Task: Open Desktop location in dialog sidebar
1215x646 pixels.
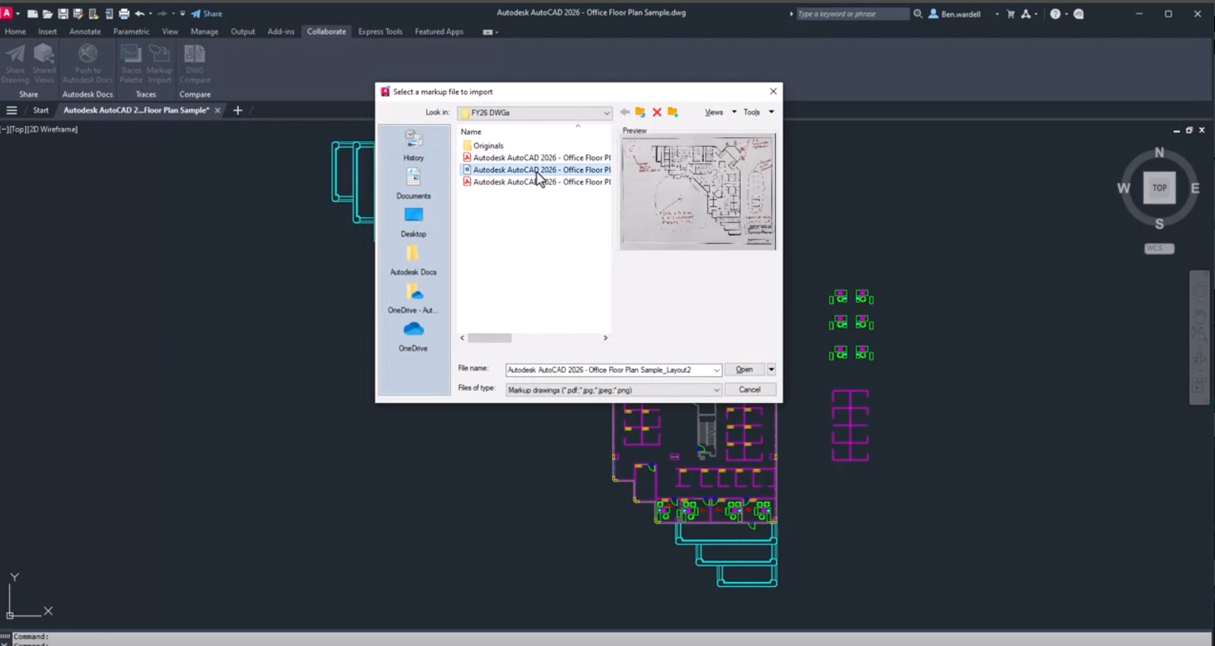Action: pyautogui.click(x=413, y=222)
